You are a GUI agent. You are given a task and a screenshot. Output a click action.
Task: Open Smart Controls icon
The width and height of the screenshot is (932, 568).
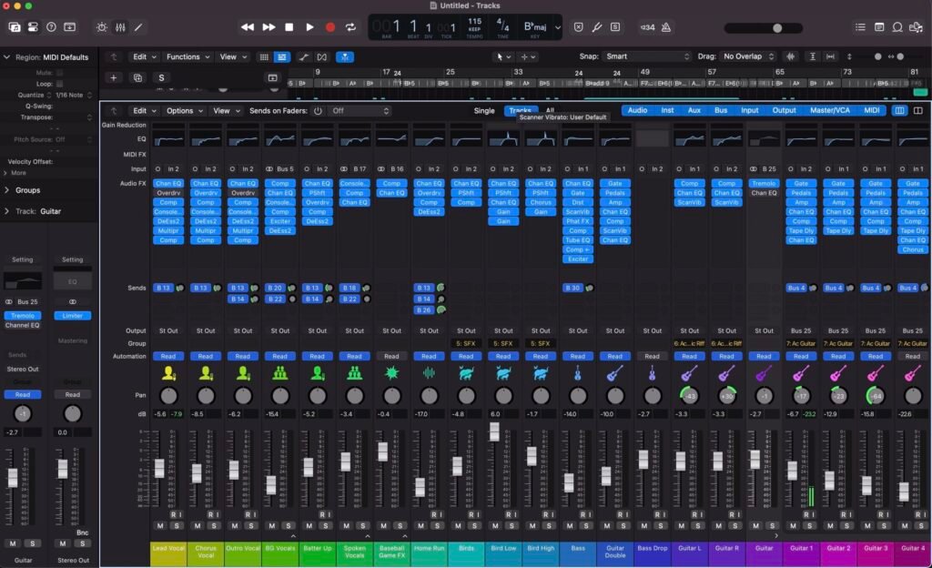[x=102, y=27]
